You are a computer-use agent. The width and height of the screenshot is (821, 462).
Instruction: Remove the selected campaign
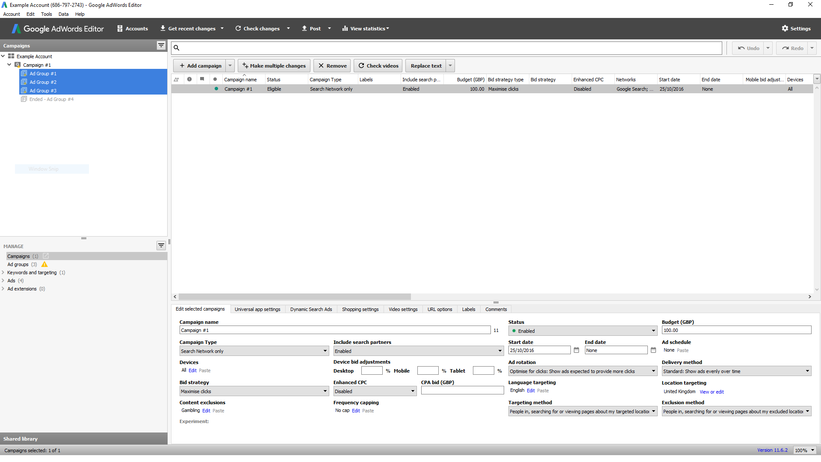[332, 66]
